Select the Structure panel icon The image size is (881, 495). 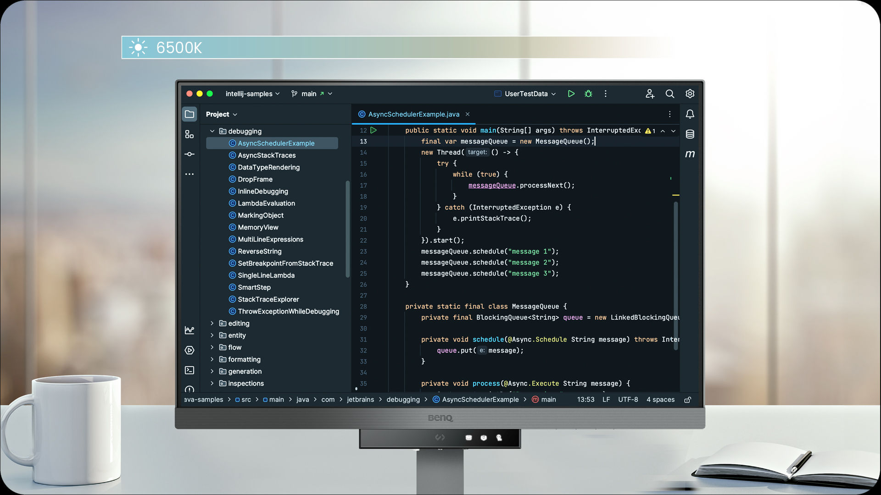coord(189,134)
